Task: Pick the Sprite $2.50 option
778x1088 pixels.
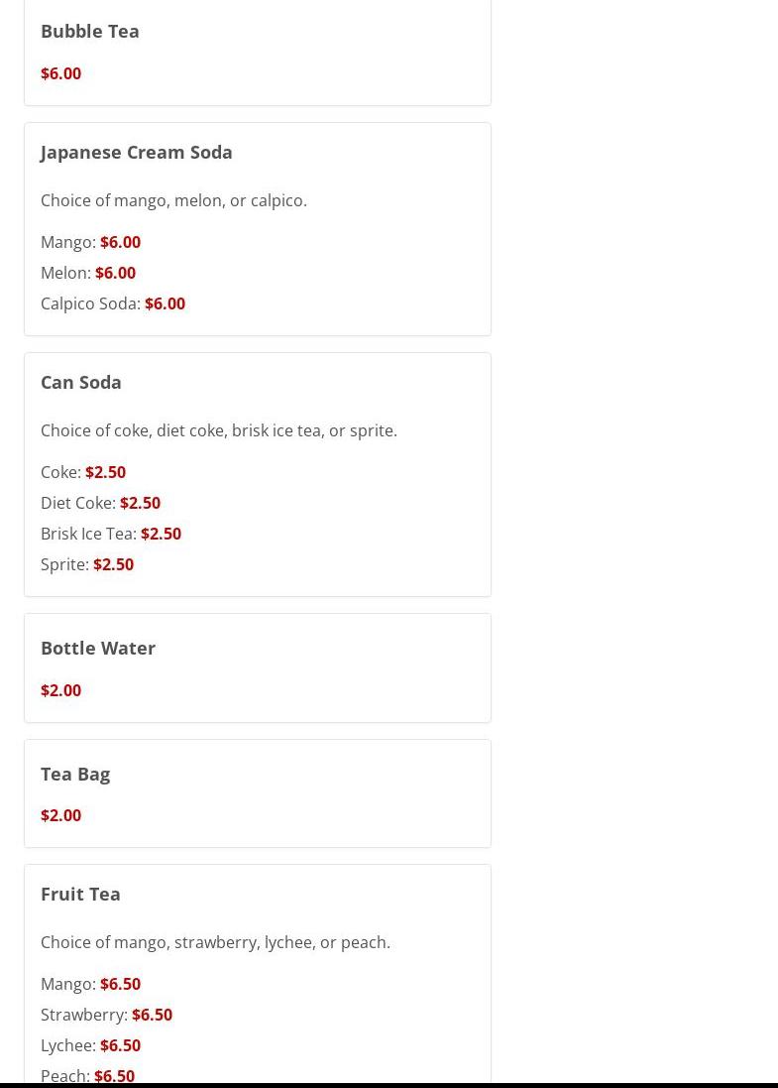Action: [x=87, y=564]
